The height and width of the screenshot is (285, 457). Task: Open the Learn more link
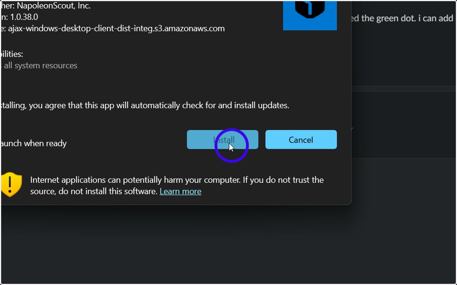pyautogui.click(x=181, y=191)
